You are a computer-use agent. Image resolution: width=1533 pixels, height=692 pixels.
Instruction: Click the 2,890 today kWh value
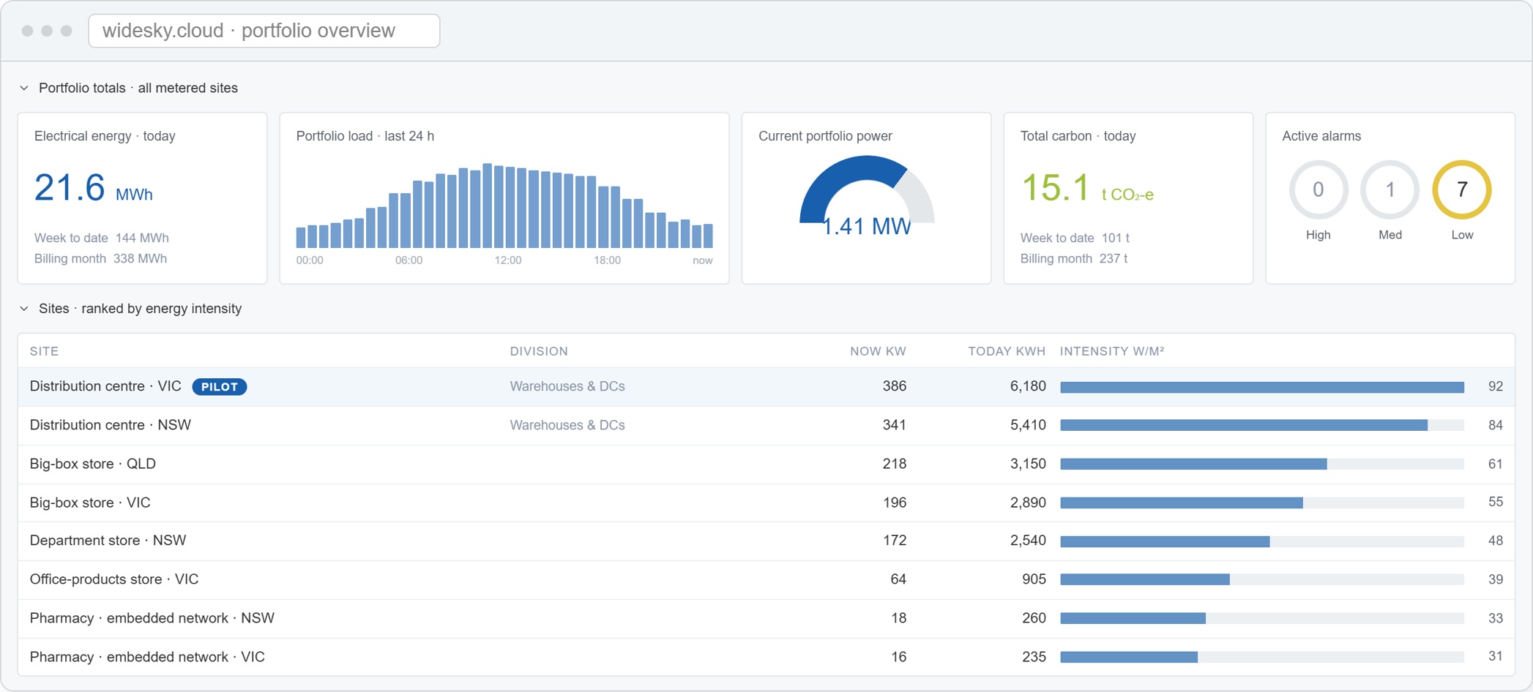(1028, 503)
